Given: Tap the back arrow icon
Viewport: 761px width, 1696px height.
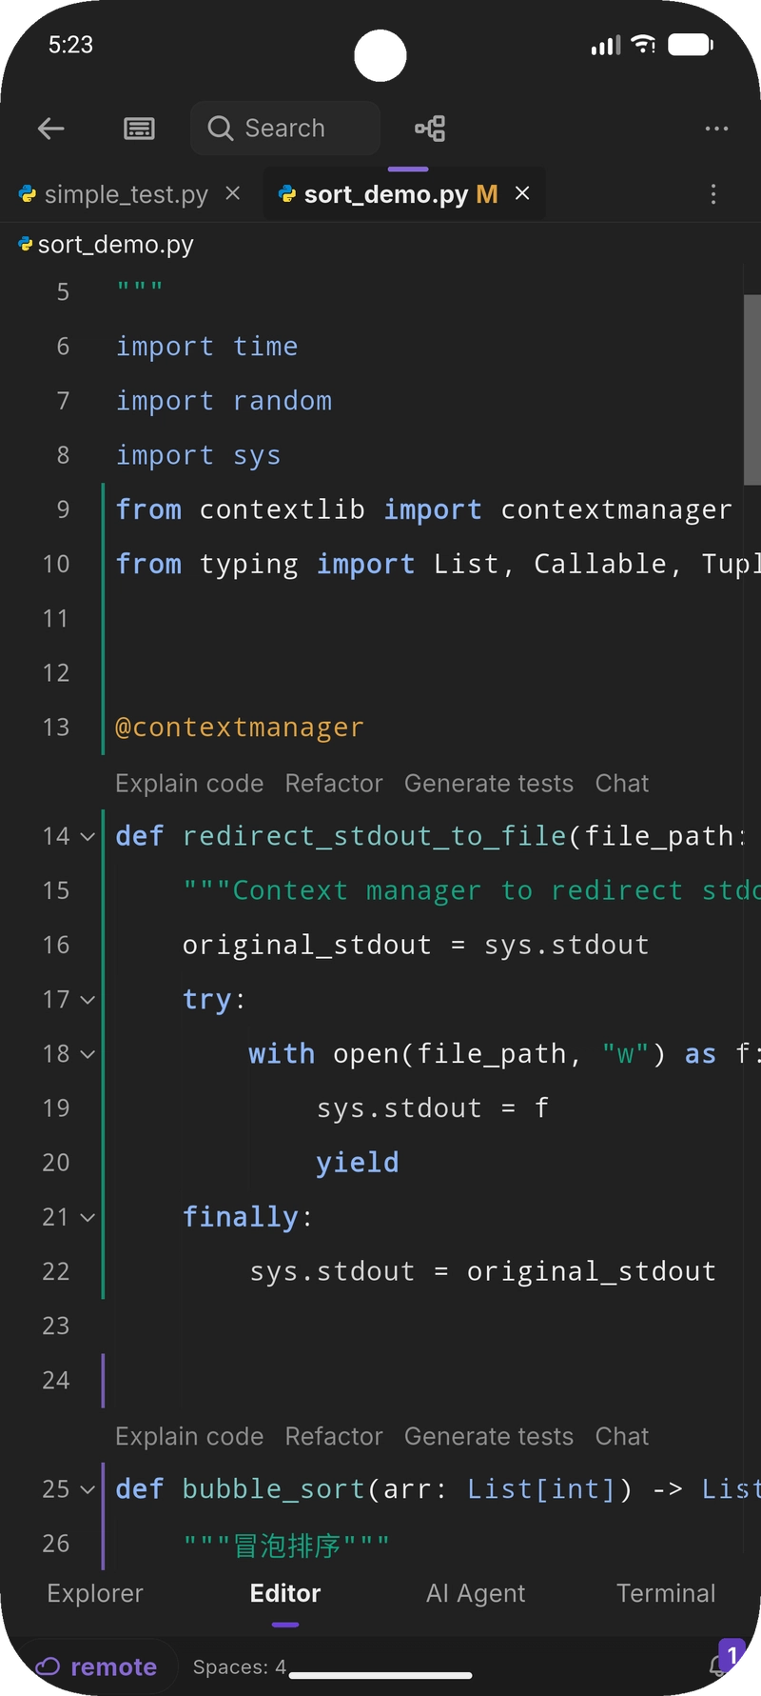Looking at the screenshot, I should click(51, 129).
